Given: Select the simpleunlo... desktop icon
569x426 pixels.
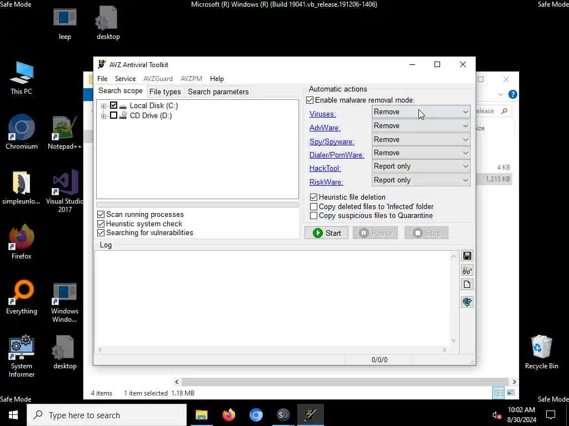Looking at the screenshot, I should click(22, 187).
